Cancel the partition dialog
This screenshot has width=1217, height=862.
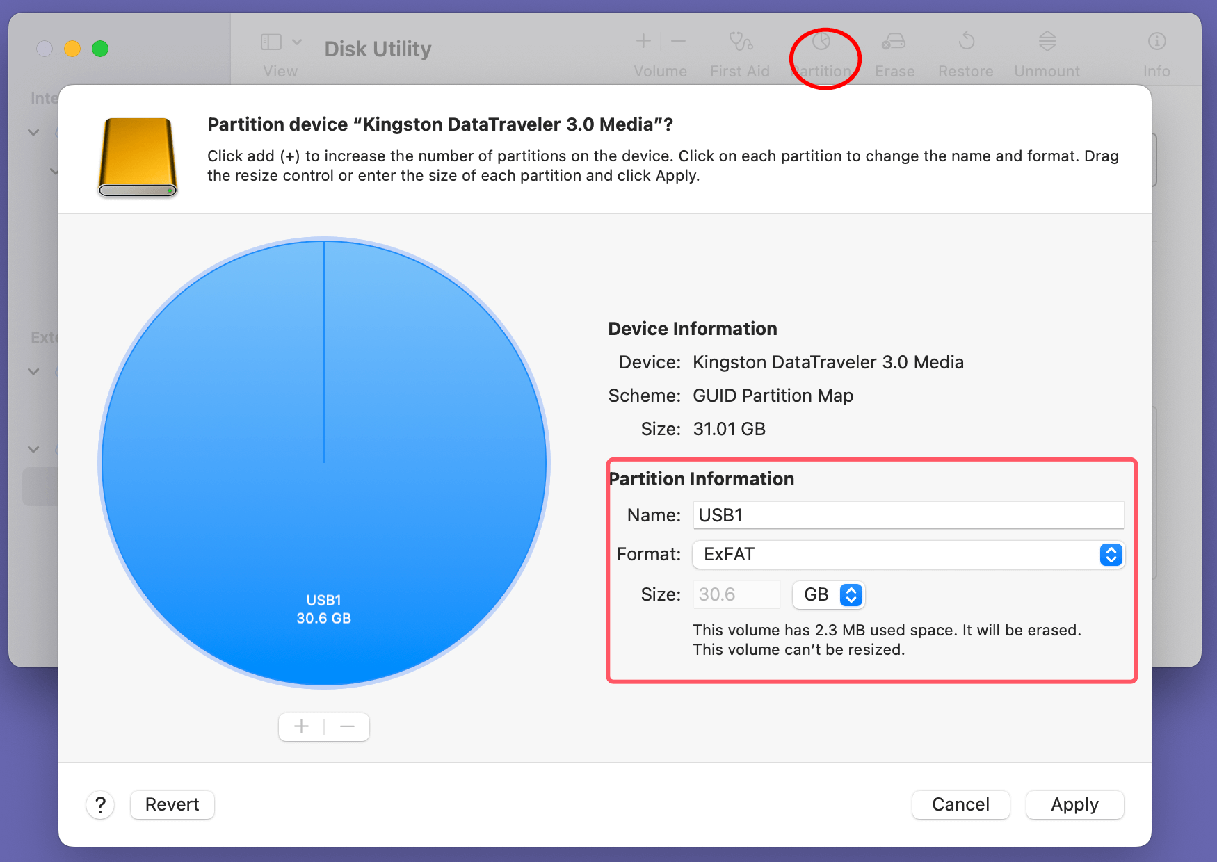click(x=960, y=804)
